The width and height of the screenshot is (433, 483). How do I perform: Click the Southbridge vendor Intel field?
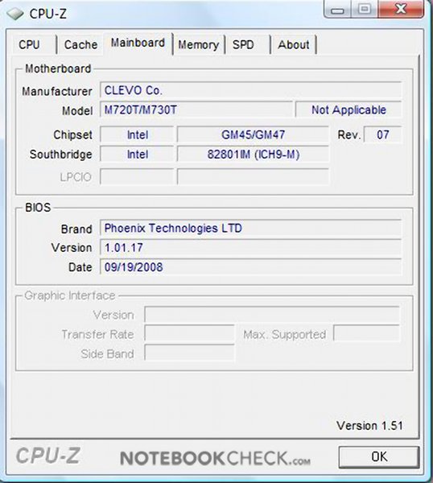pos(137,154)
